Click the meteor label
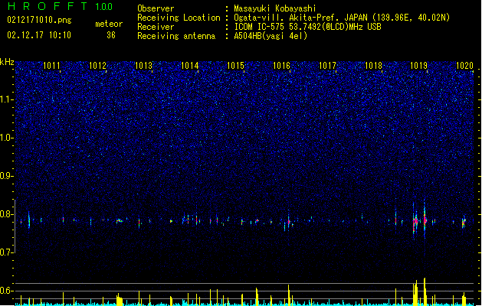This screenshot has width=482, height=306. coord(109,24)
